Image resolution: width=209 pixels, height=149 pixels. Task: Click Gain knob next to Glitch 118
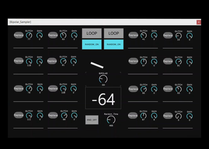pos(39,61)
